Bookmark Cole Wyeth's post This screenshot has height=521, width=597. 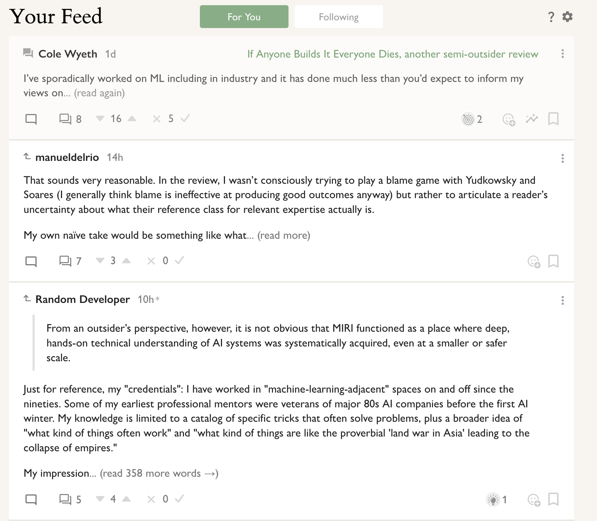[x=553, y=119]
